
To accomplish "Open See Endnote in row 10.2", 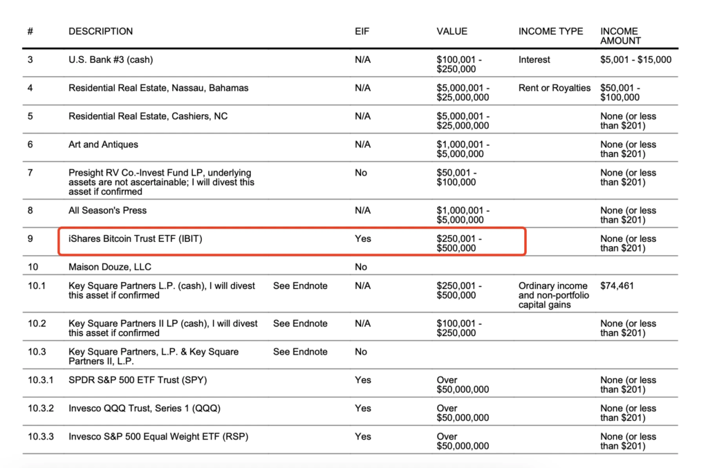I will (300, 324).
